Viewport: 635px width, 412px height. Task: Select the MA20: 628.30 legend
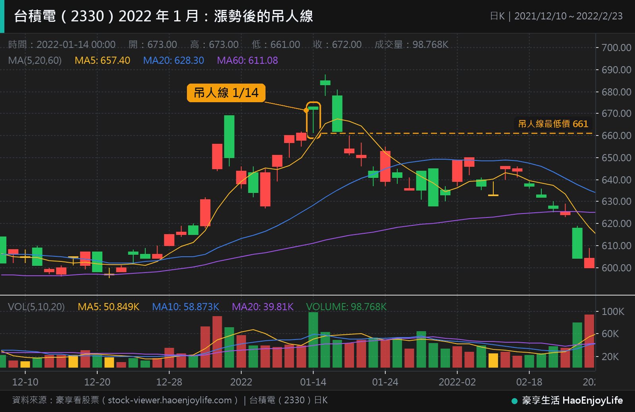pos(173,61)
